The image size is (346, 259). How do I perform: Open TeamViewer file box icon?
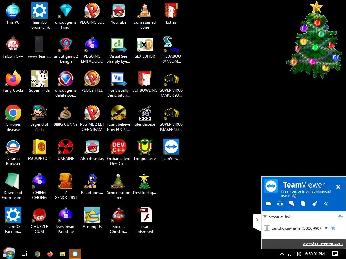click(303, 203)
